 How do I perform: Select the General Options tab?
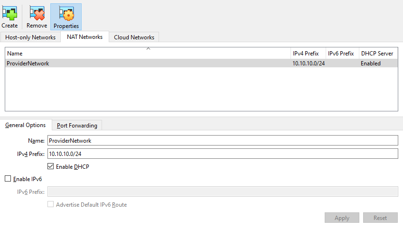point(26,125)
